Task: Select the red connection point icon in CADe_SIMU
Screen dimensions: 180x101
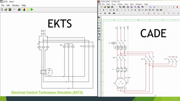Action: [x=149, y=13]
